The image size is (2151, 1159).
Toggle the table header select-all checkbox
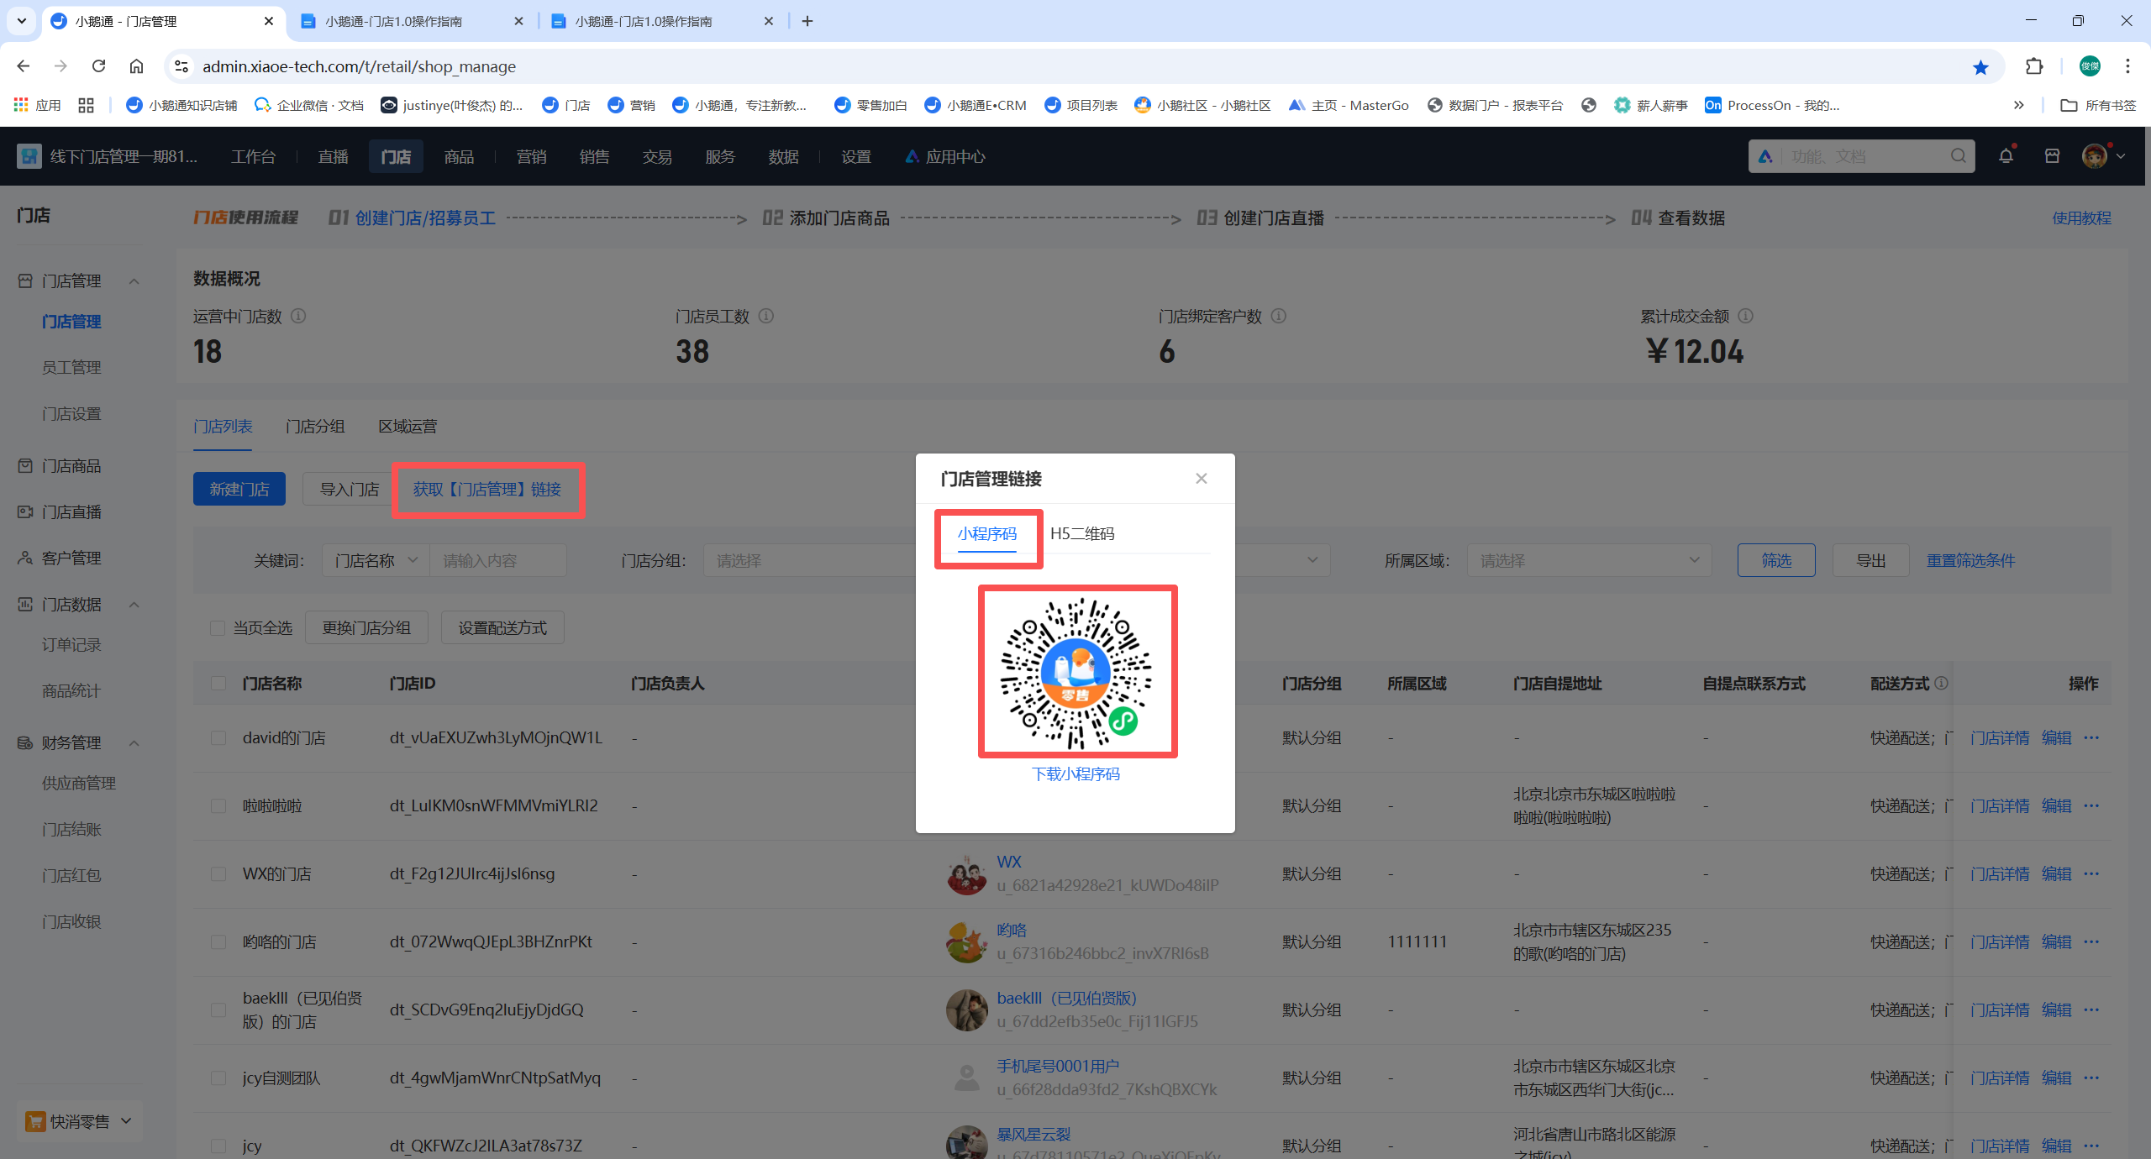pos(218,683)
